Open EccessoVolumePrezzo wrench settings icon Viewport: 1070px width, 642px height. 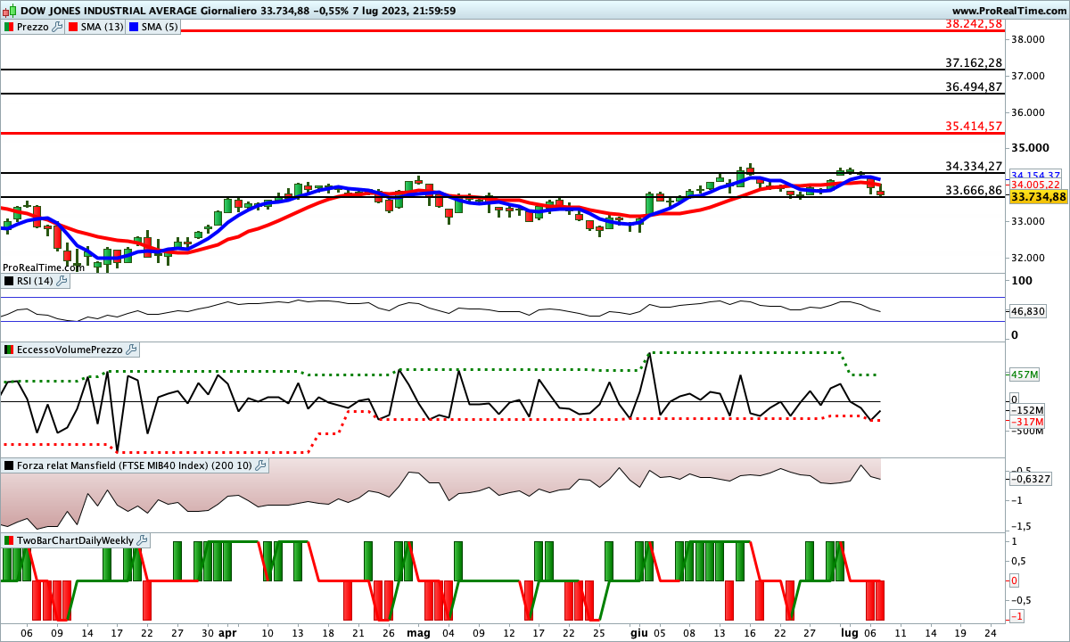pos(131,350)
